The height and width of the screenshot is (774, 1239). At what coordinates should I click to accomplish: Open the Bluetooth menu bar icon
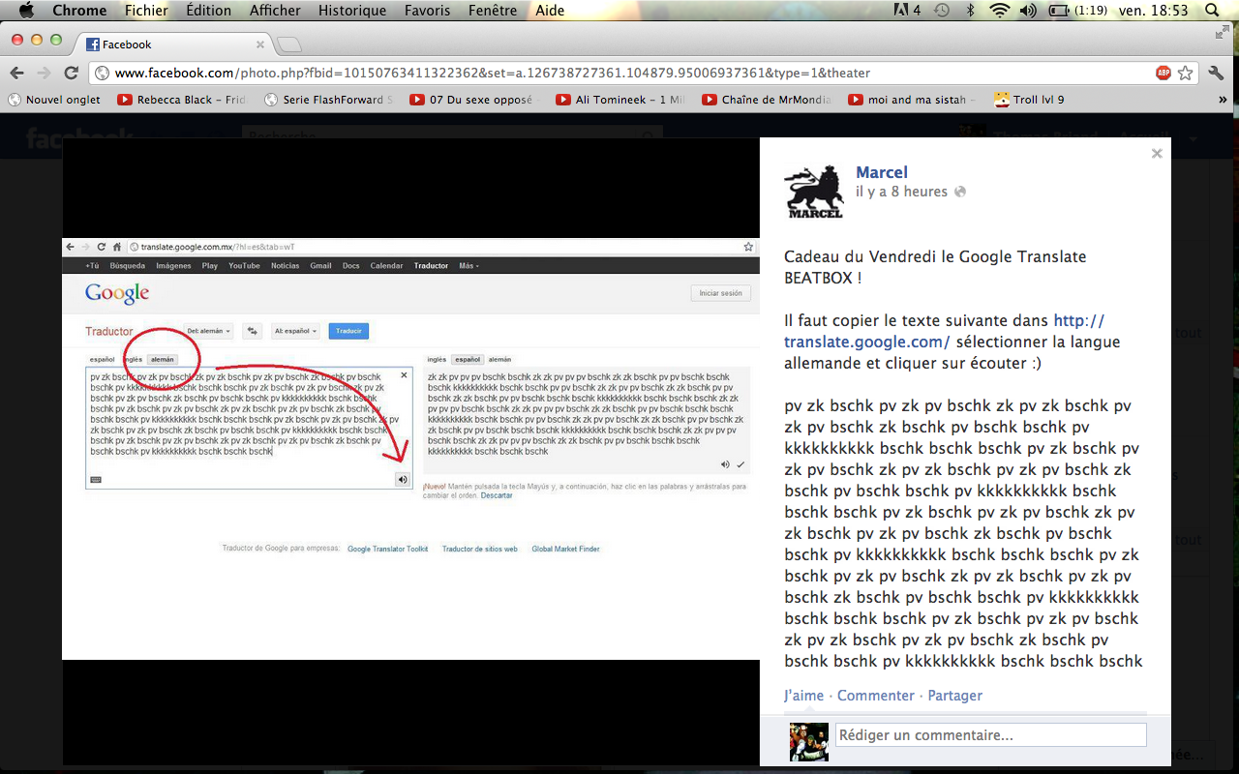971,11
